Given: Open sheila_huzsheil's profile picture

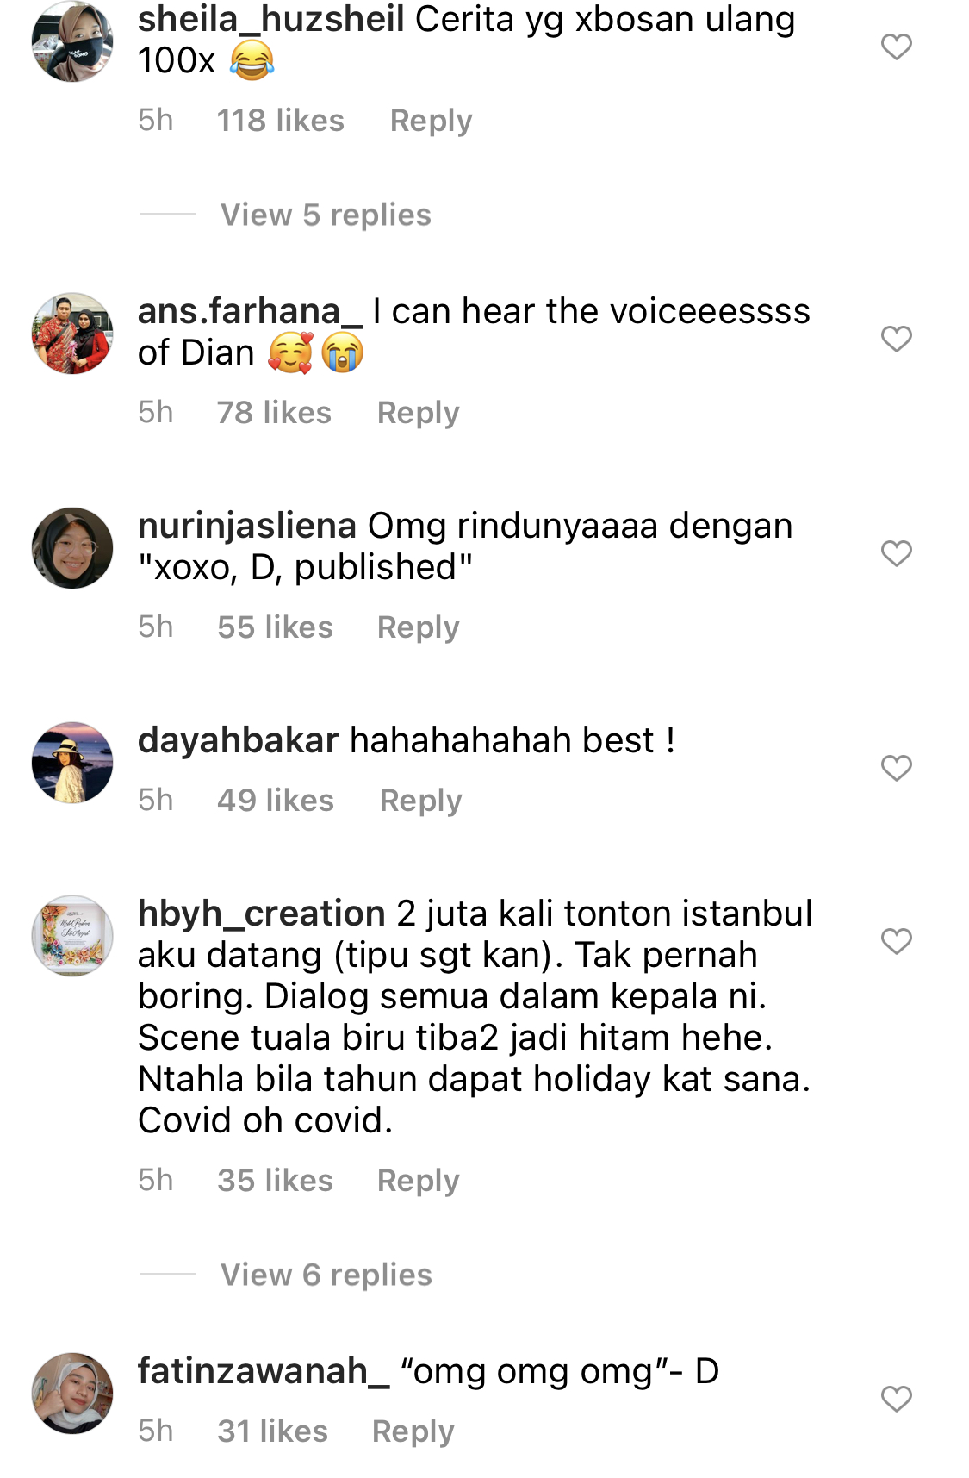Looking at the screenshot, I should click(x=72, y=41).
